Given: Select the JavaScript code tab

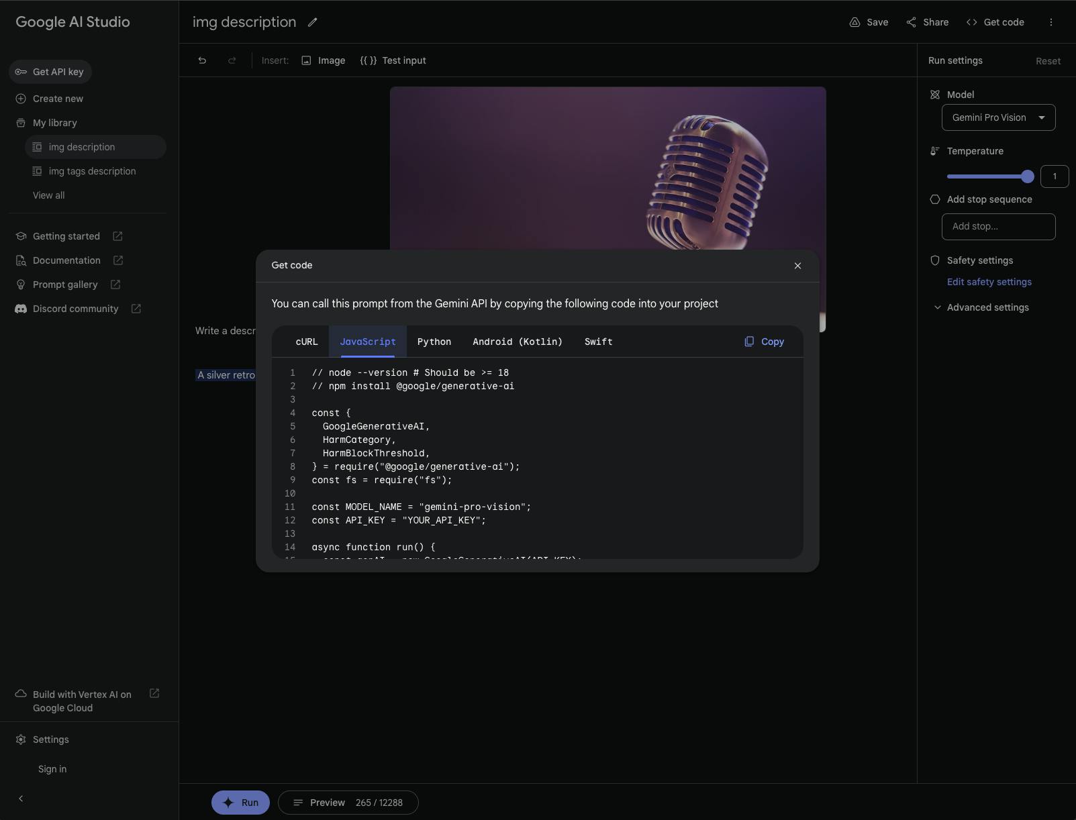Looking at the screenshot, I should 368,342.
